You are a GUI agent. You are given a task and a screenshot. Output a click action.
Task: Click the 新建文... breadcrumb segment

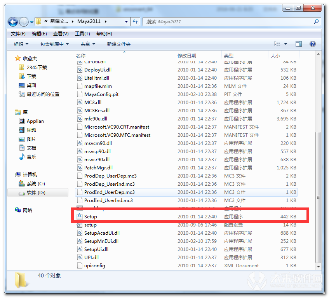59,21
